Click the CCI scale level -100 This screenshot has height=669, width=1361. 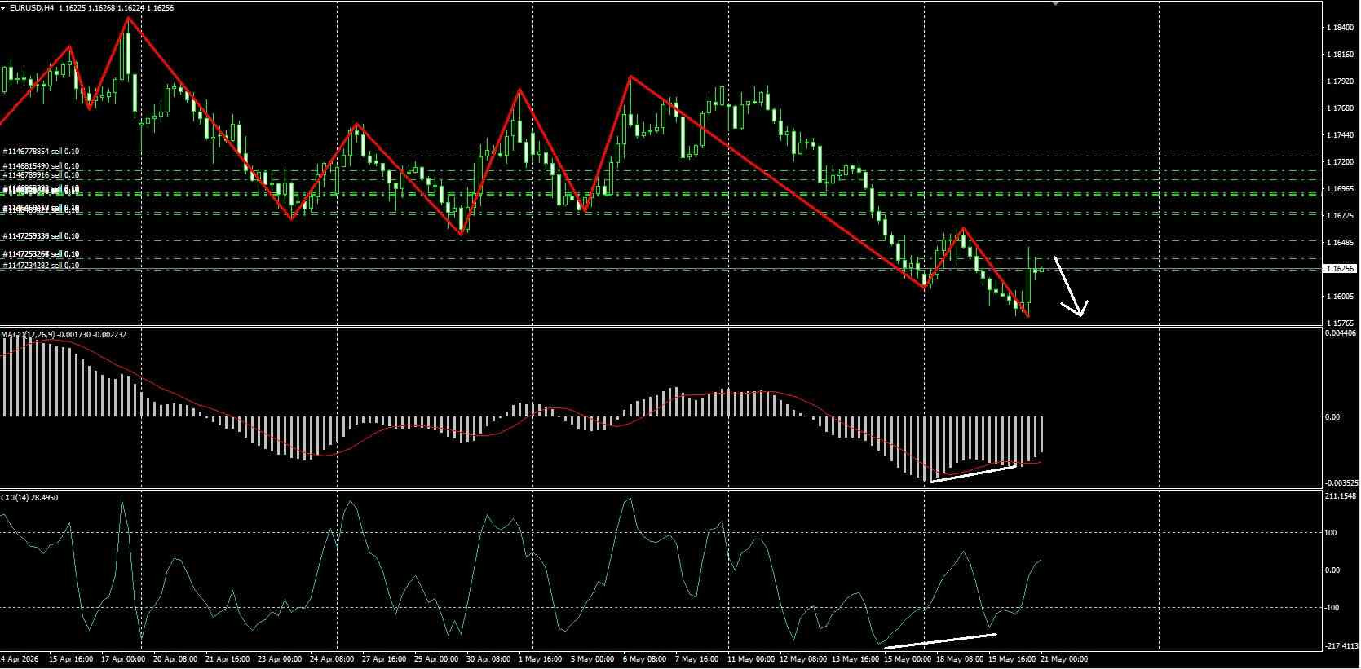pos(1332,608)
